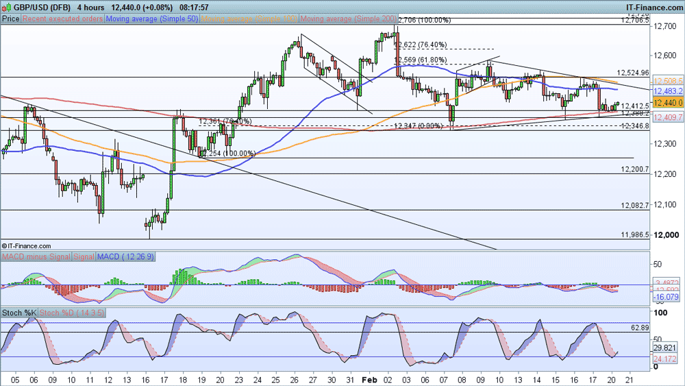Click the 12,622 (76.40%) Fibonacci label
685x386 pixels.
click(421, 45)
